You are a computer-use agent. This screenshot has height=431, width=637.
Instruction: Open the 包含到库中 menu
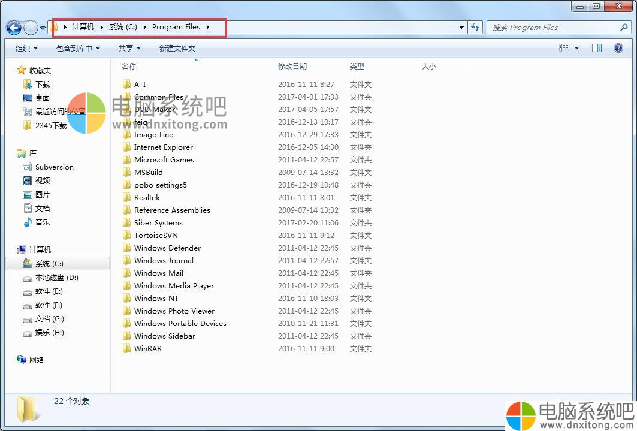point(78,49)
